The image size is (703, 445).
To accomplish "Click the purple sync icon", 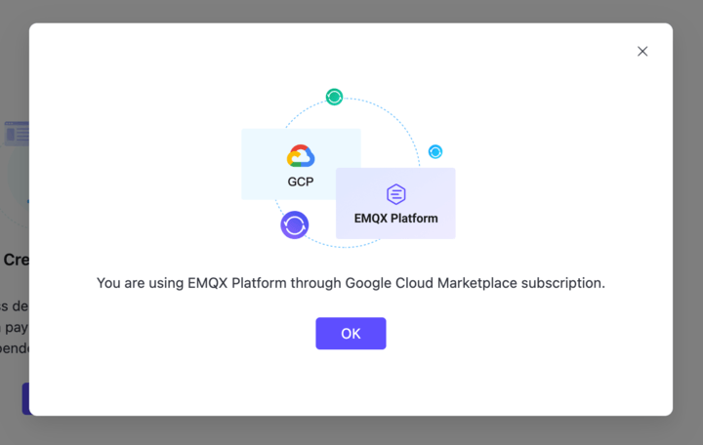I will (294, 225).
